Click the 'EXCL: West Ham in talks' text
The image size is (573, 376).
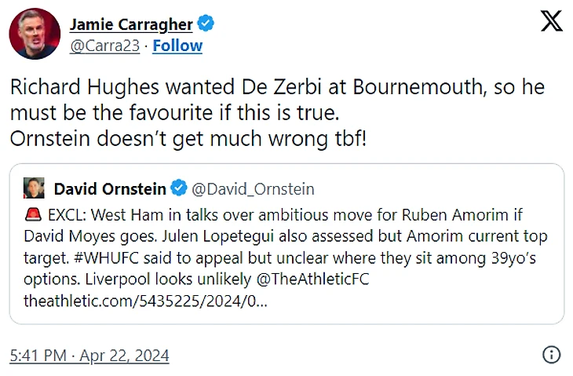click(141, 215)
